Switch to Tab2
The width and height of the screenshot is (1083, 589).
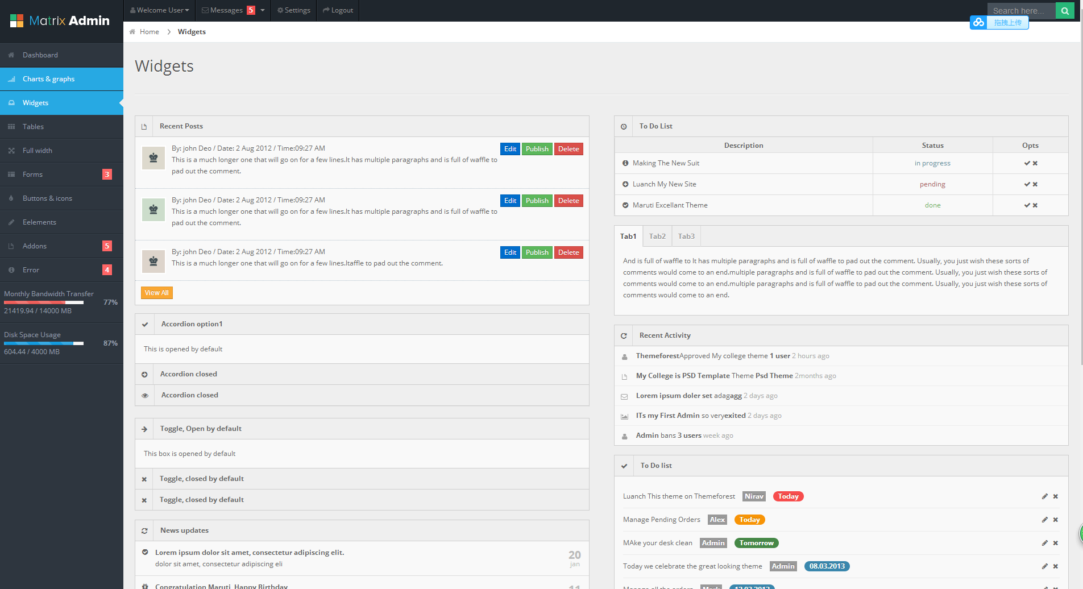coord(657,237)
